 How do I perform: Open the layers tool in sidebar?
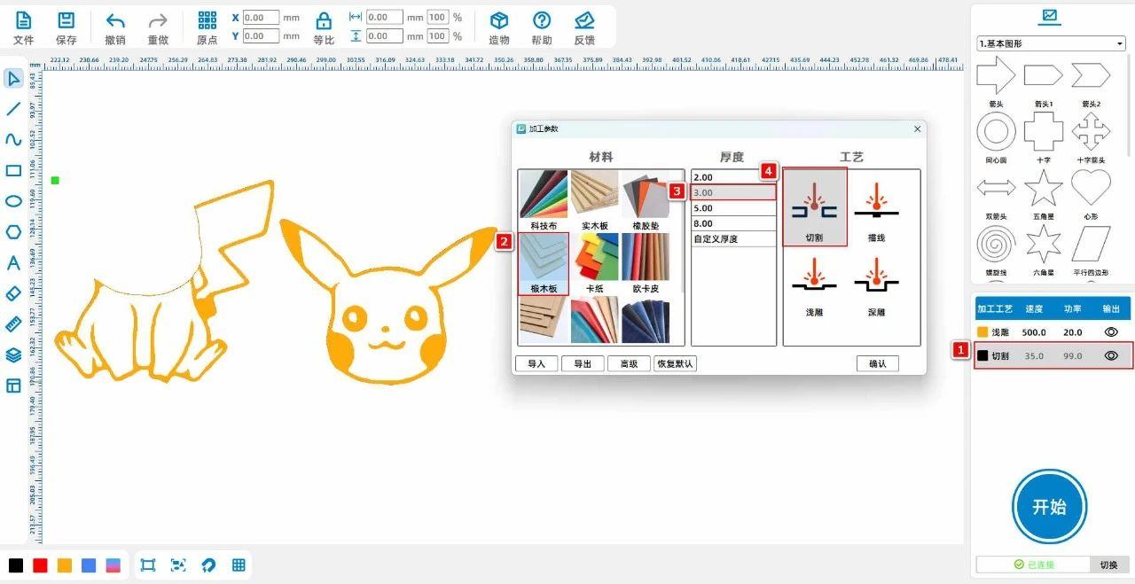coord(13,354)
